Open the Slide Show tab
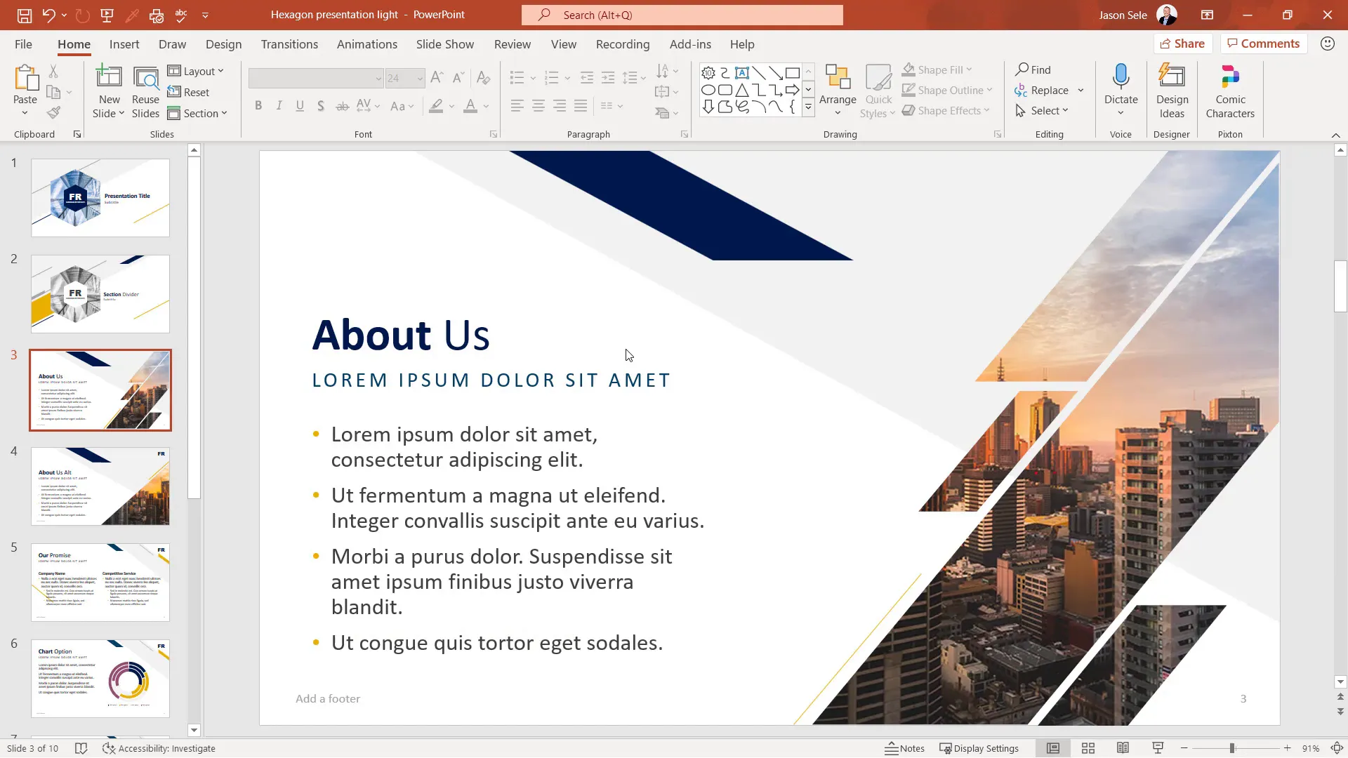The width and height of the screenshot is (1348, 758). (445, 44)
